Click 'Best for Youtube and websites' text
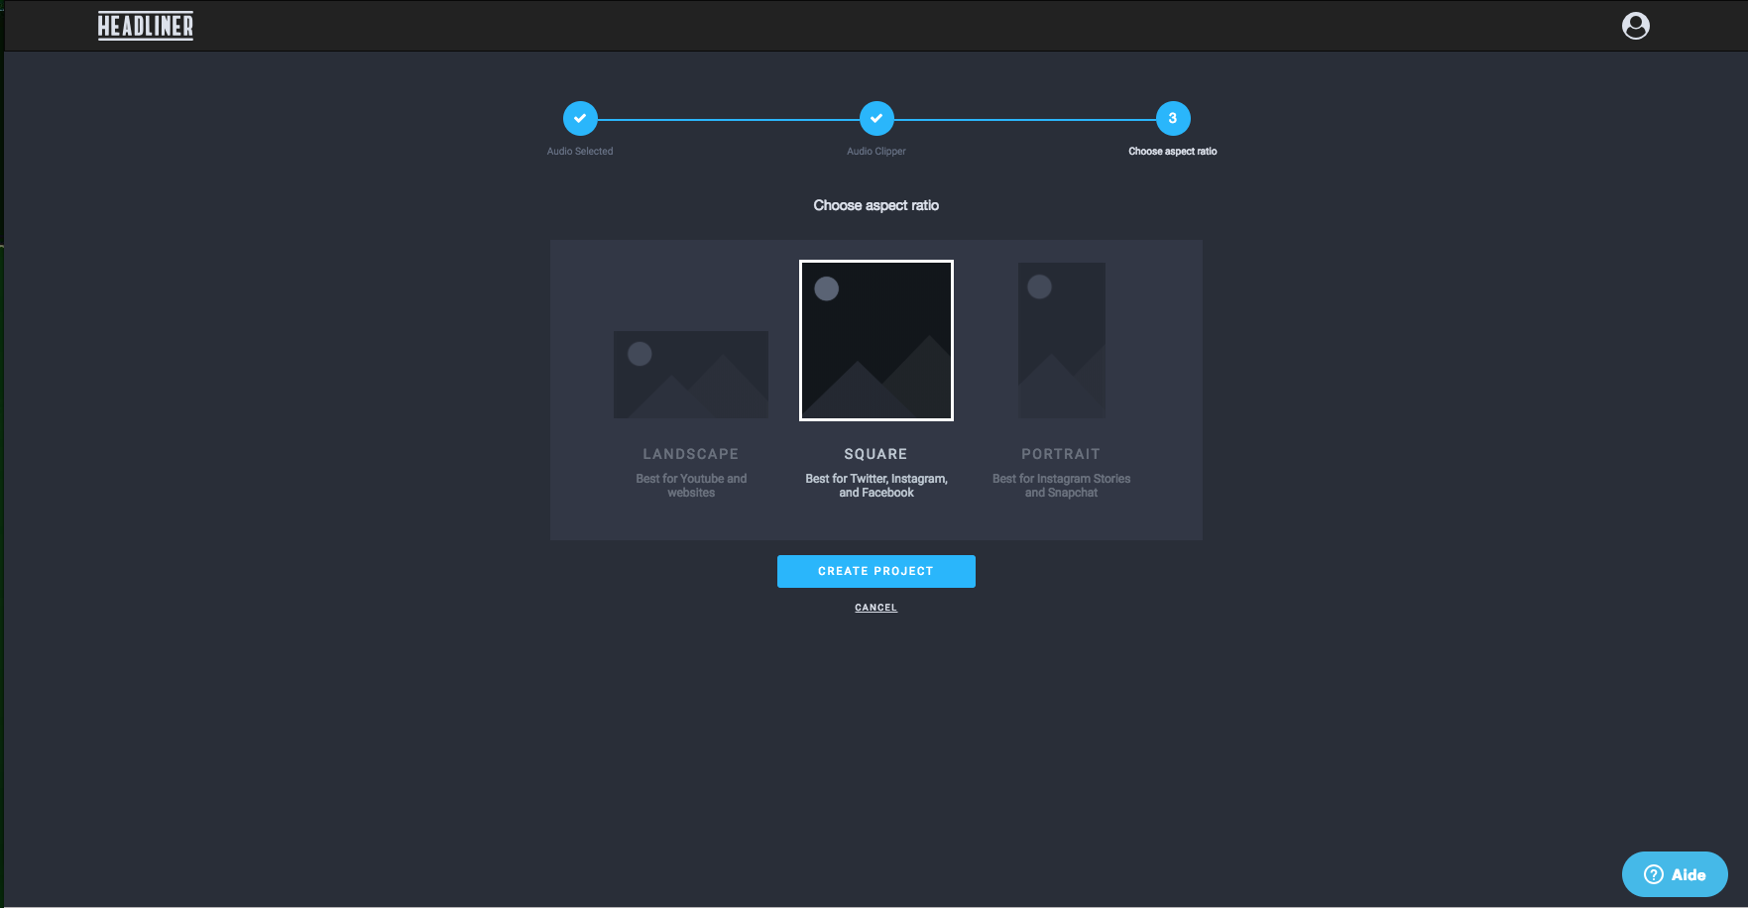 (691, 486)
